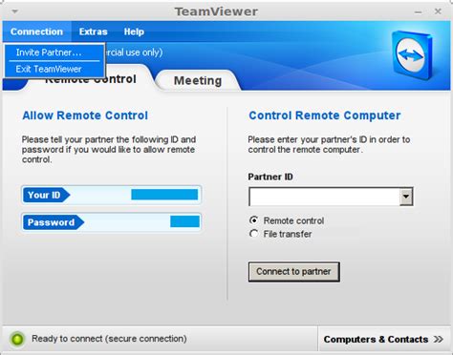
Task: Open the Extras menu
Action: (x=94, y=31)
